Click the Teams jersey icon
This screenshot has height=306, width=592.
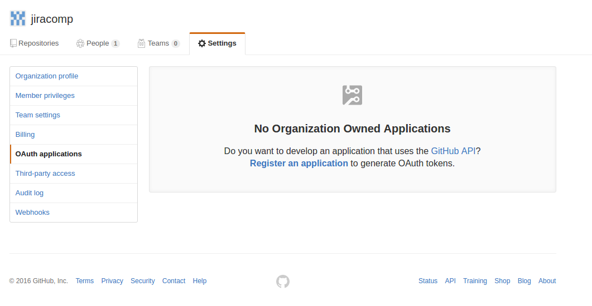coord(141,43)
